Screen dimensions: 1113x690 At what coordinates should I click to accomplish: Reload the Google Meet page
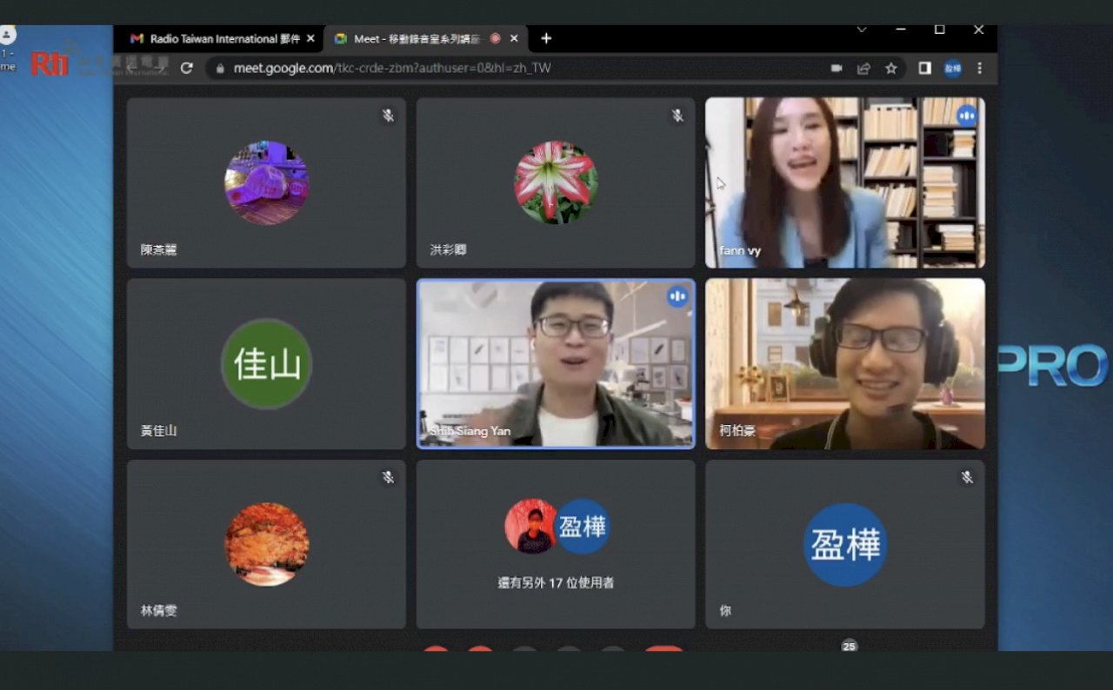pos(186,68)
